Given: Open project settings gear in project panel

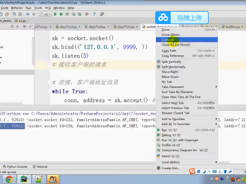Looking at the screenshot, I should [x=25, y=27].
